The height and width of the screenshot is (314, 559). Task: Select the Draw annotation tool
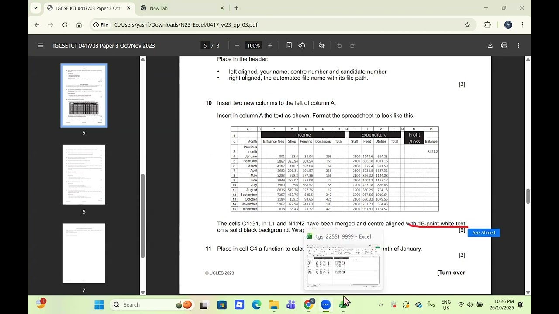point(322,45)
